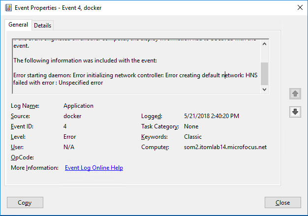Click the Event Properties title bar icon

pyautogui.click(x=8, y=8)
